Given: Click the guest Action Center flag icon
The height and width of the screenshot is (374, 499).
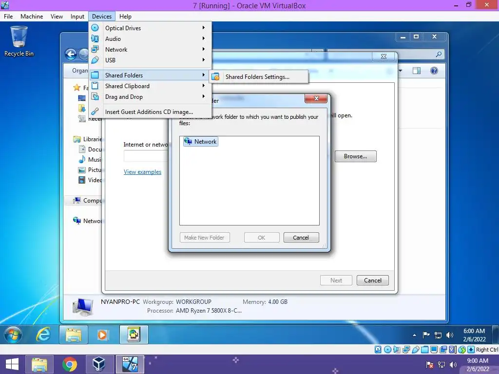Looking at the screenshot, I should point(426,335).
